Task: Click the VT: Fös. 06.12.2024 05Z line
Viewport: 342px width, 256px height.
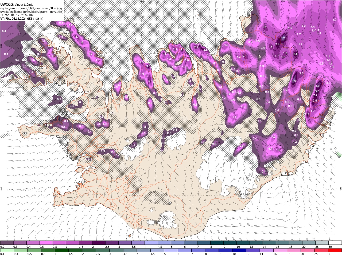Action: [x=16, y=19]
